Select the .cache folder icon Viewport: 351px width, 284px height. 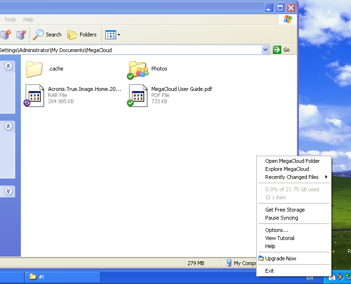point(34,70)
